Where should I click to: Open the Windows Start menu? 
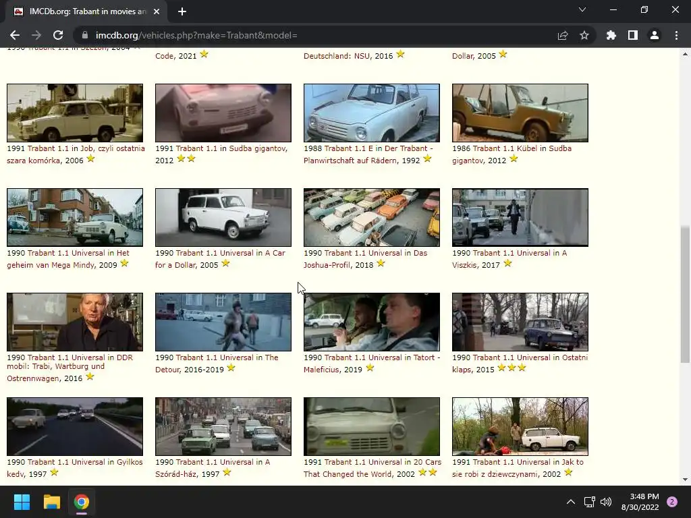coord(22,502)
